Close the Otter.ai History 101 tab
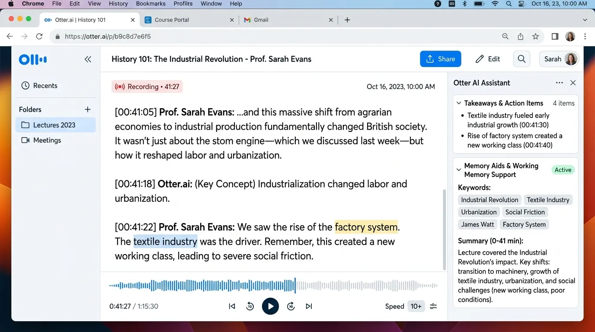Screen dimensions: 595x332 pos(133,20)
